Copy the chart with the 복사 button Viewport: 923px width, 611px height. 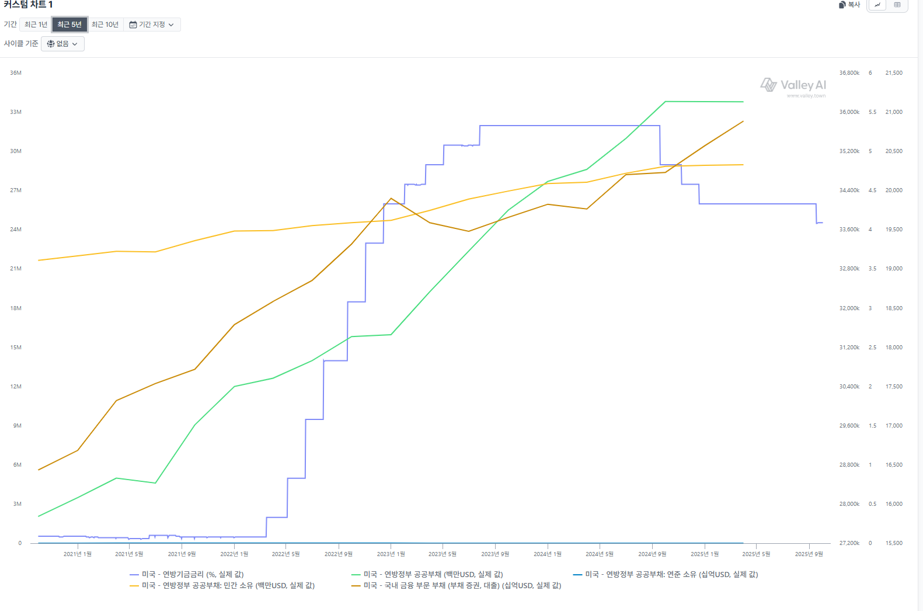point(849,5)
